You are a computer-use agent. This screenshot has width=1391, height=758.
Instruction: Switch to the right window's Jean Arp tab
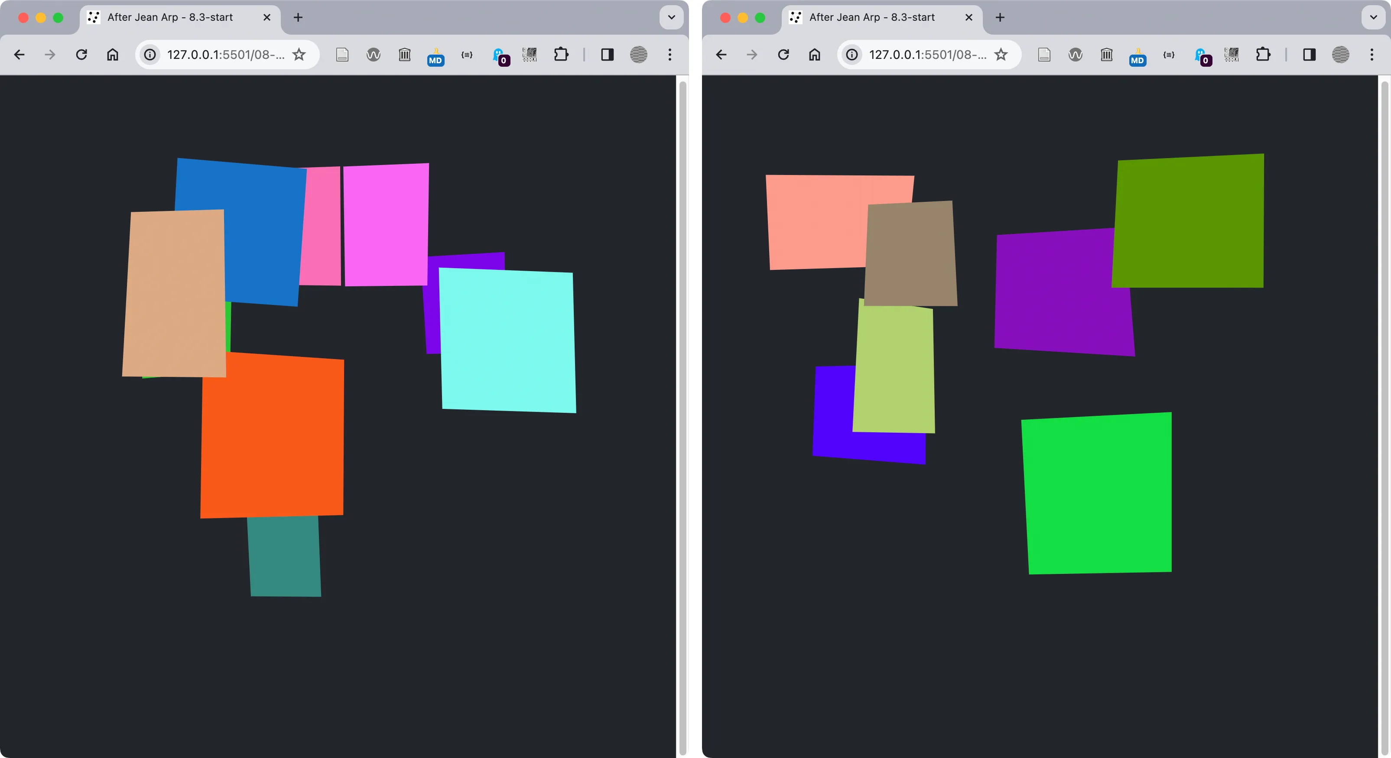(871, 17)
